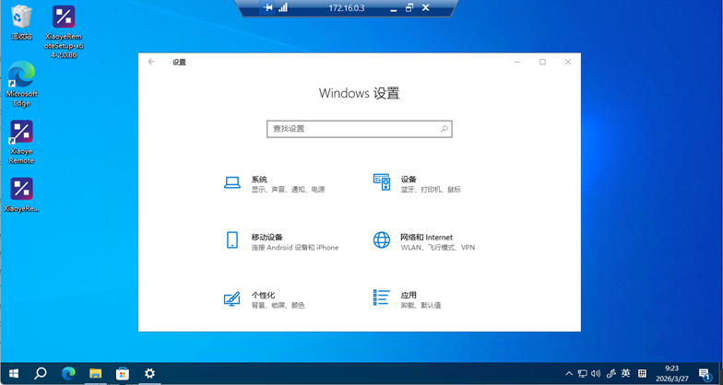This screenshot has width=723, height=385.
Task: Switch the 英 input language indicator
Action: [x=626, y=374]
